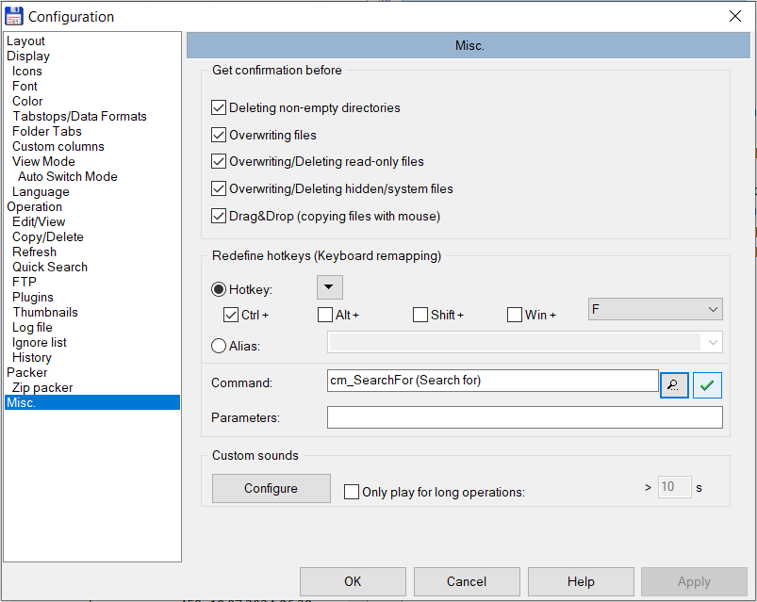This screenshot has height=602, width=757.
Task: Toggle the Win + modifier checkbox
Action: [515, 315]
